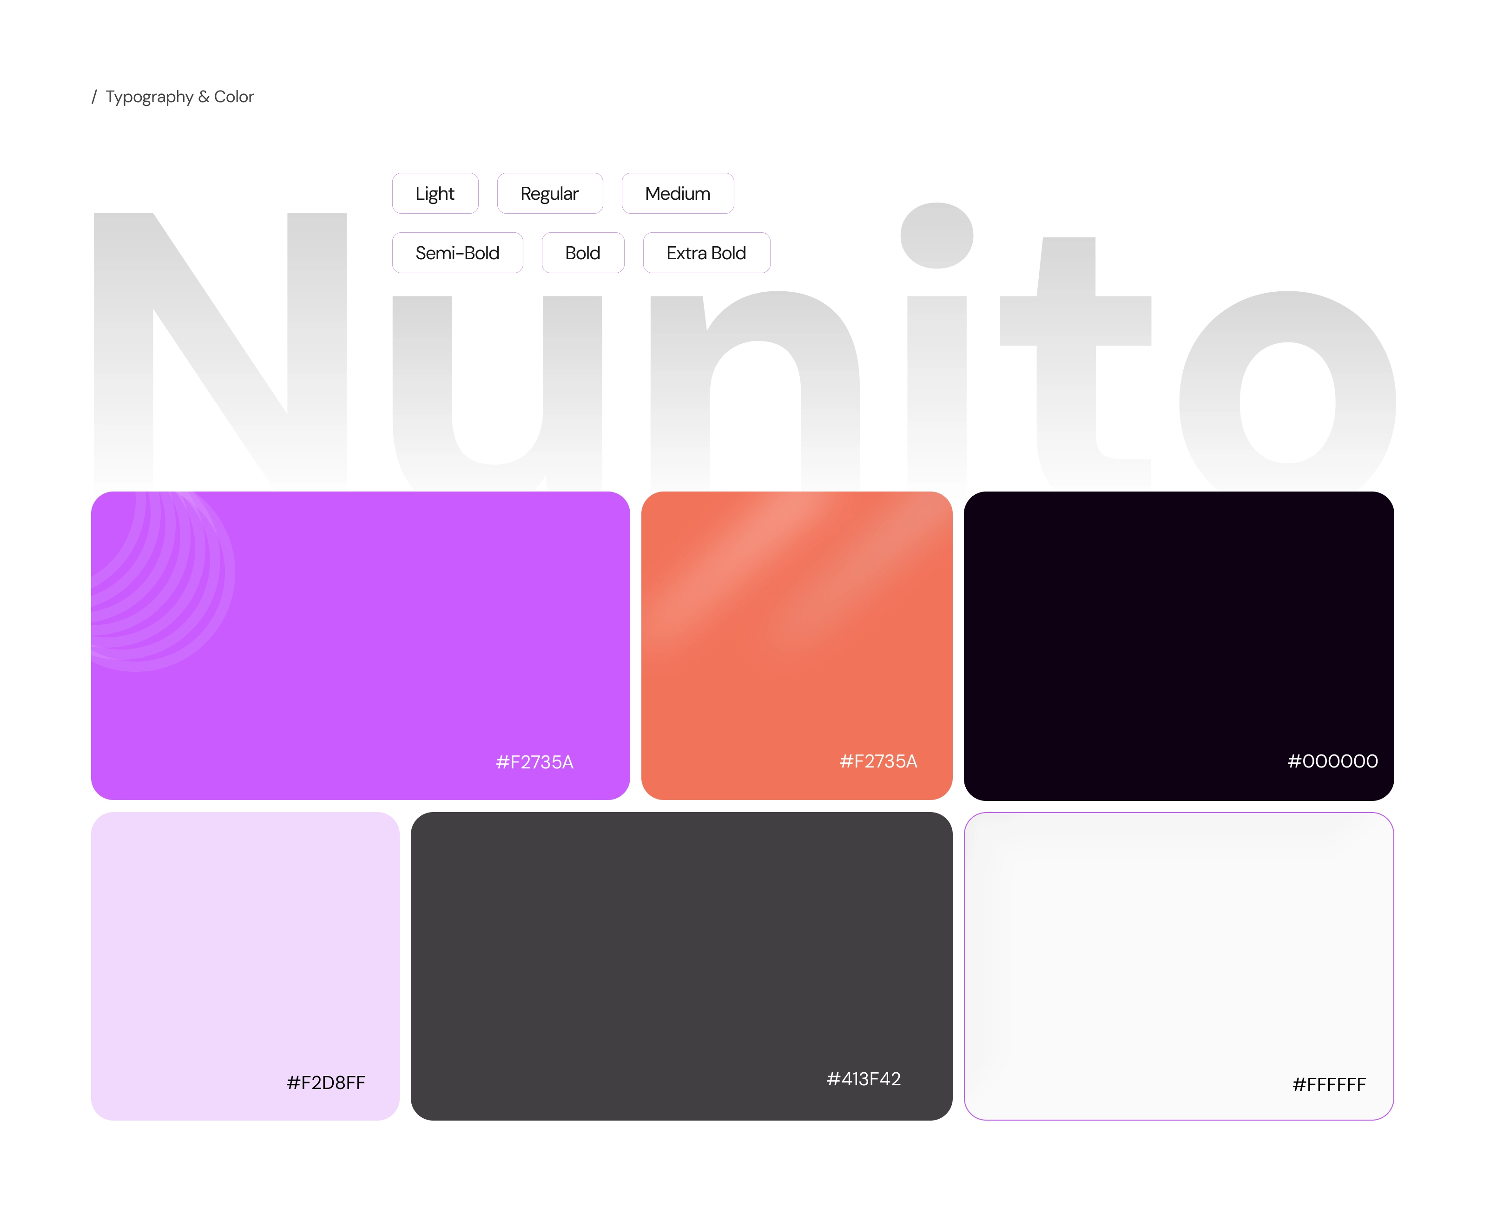Click the #F2735A label on coral card
The height and width of the screenshot is (1207, 1490).
click(x=878, y=761)
